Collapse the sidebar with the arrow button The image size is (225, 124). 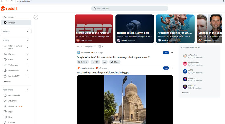click(x=36, y=17)
